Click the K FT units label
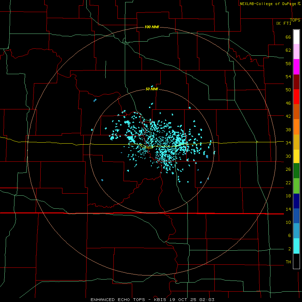The image size is (302, 302). pos(284,23)
